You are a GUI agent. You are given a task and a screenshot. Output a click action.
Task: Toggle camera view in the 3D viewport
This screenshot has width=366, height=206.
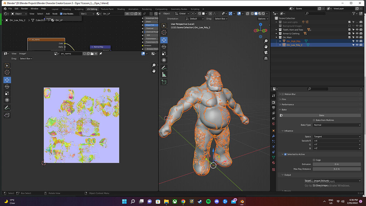pyautogui.click(x=266, y=53)
